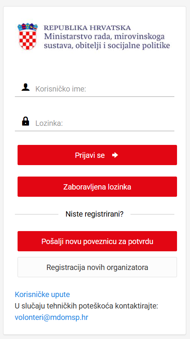Viewport: 190px width, 339px height.
Task: Select Pošalji novu poveznicu za potvrdu
Action: (x=97, y=241)
